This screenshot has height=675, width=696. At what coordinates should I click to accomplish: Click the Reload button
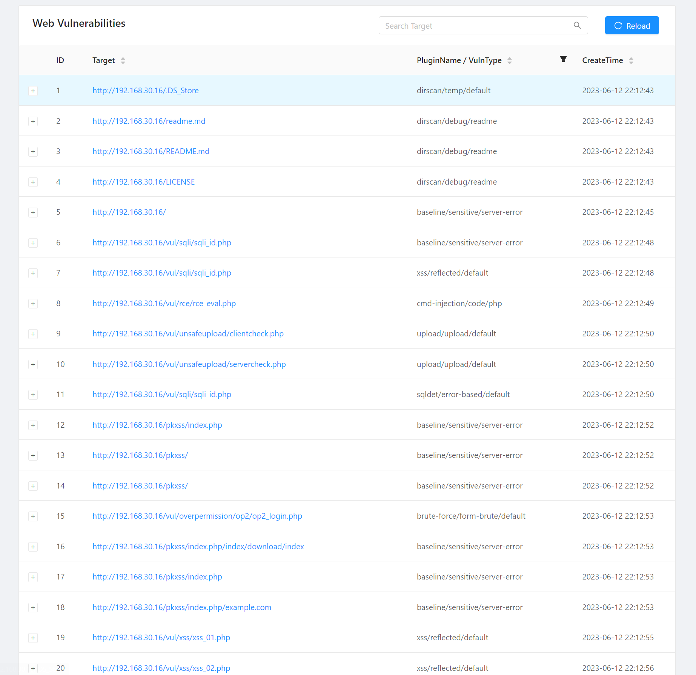point(632,25)
